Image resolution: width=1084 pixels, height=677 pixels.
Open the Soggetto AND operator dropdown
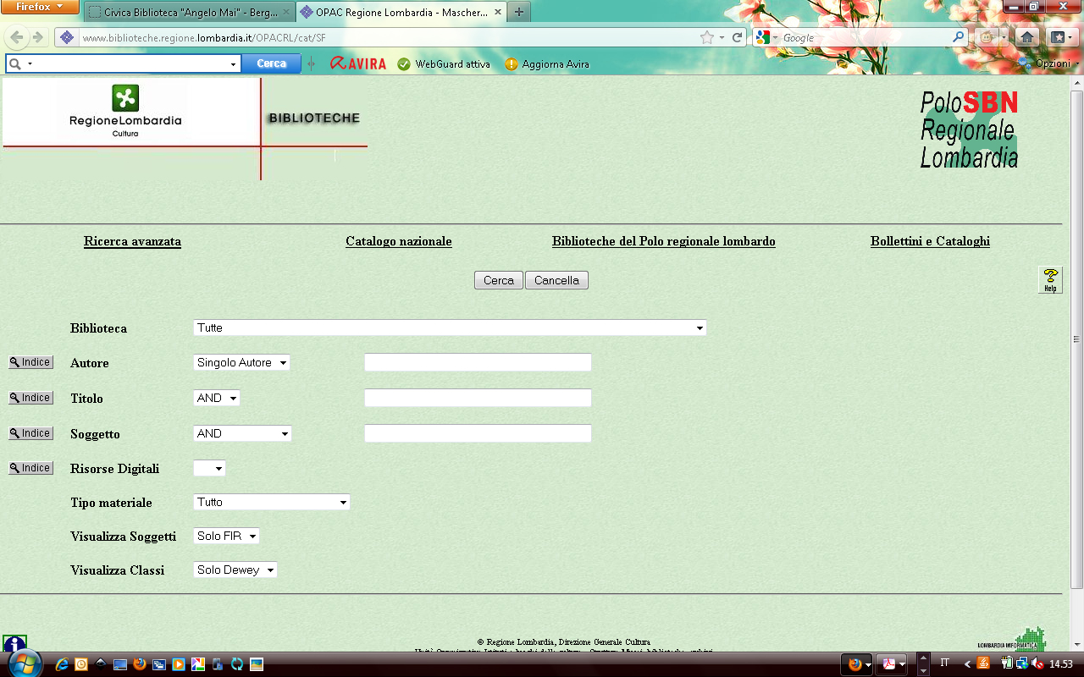242,433
